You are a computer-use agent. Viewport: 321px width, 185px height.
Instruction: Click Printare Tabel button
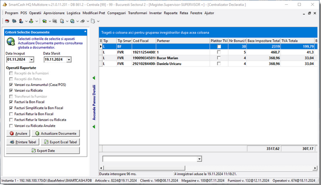pos(23,142)
